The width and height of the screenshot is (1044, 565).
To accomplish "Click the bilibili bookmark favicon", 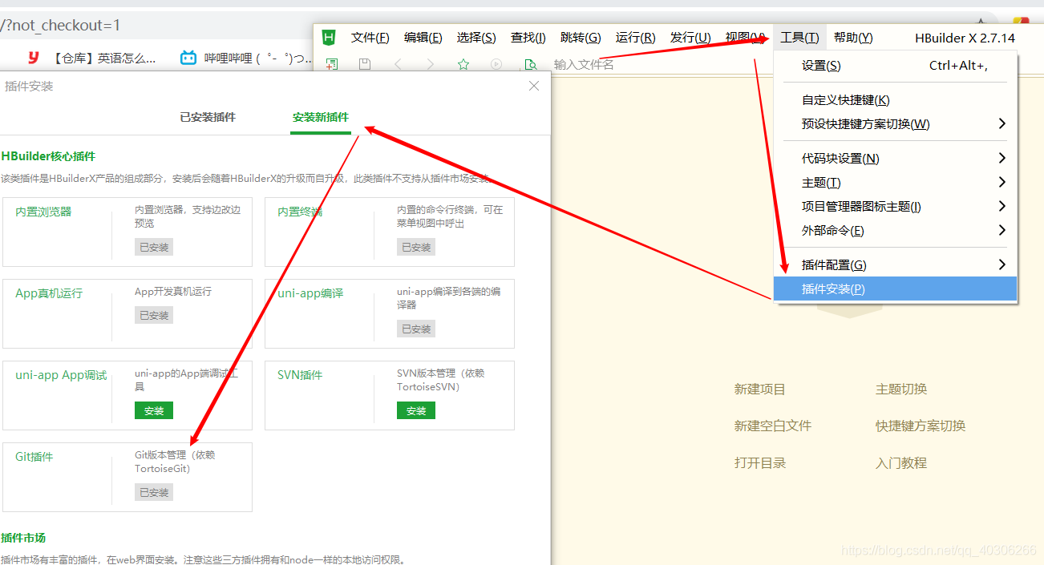I will pos(188,58).
